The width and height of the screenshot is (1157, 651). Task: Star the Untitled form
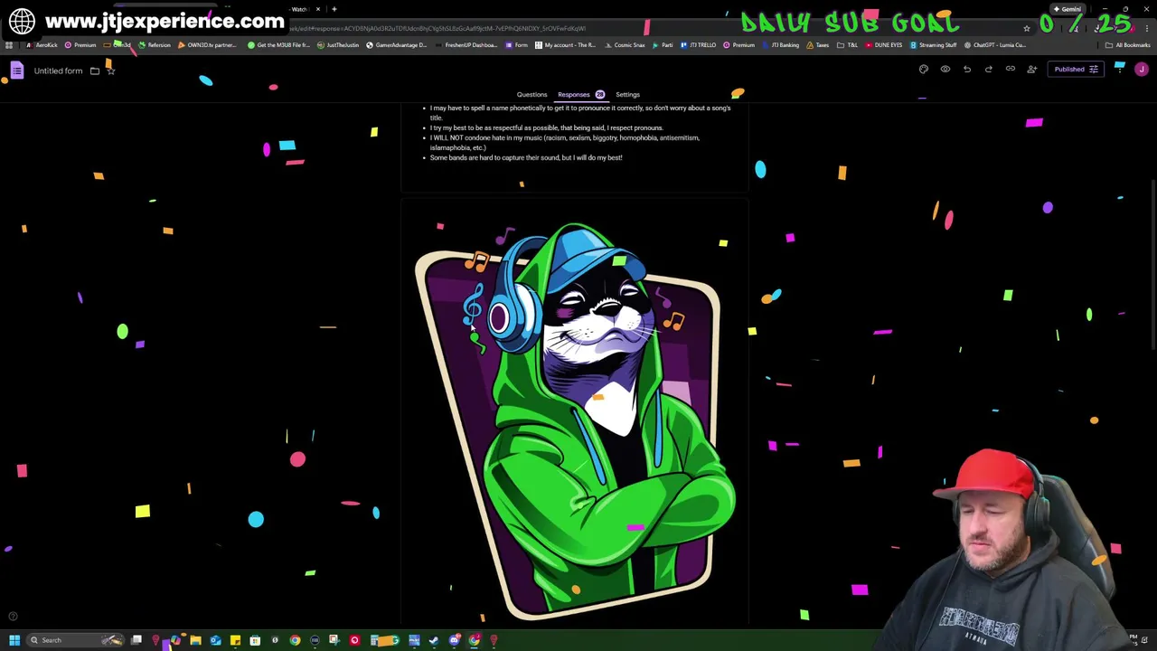tap(111, 71)
